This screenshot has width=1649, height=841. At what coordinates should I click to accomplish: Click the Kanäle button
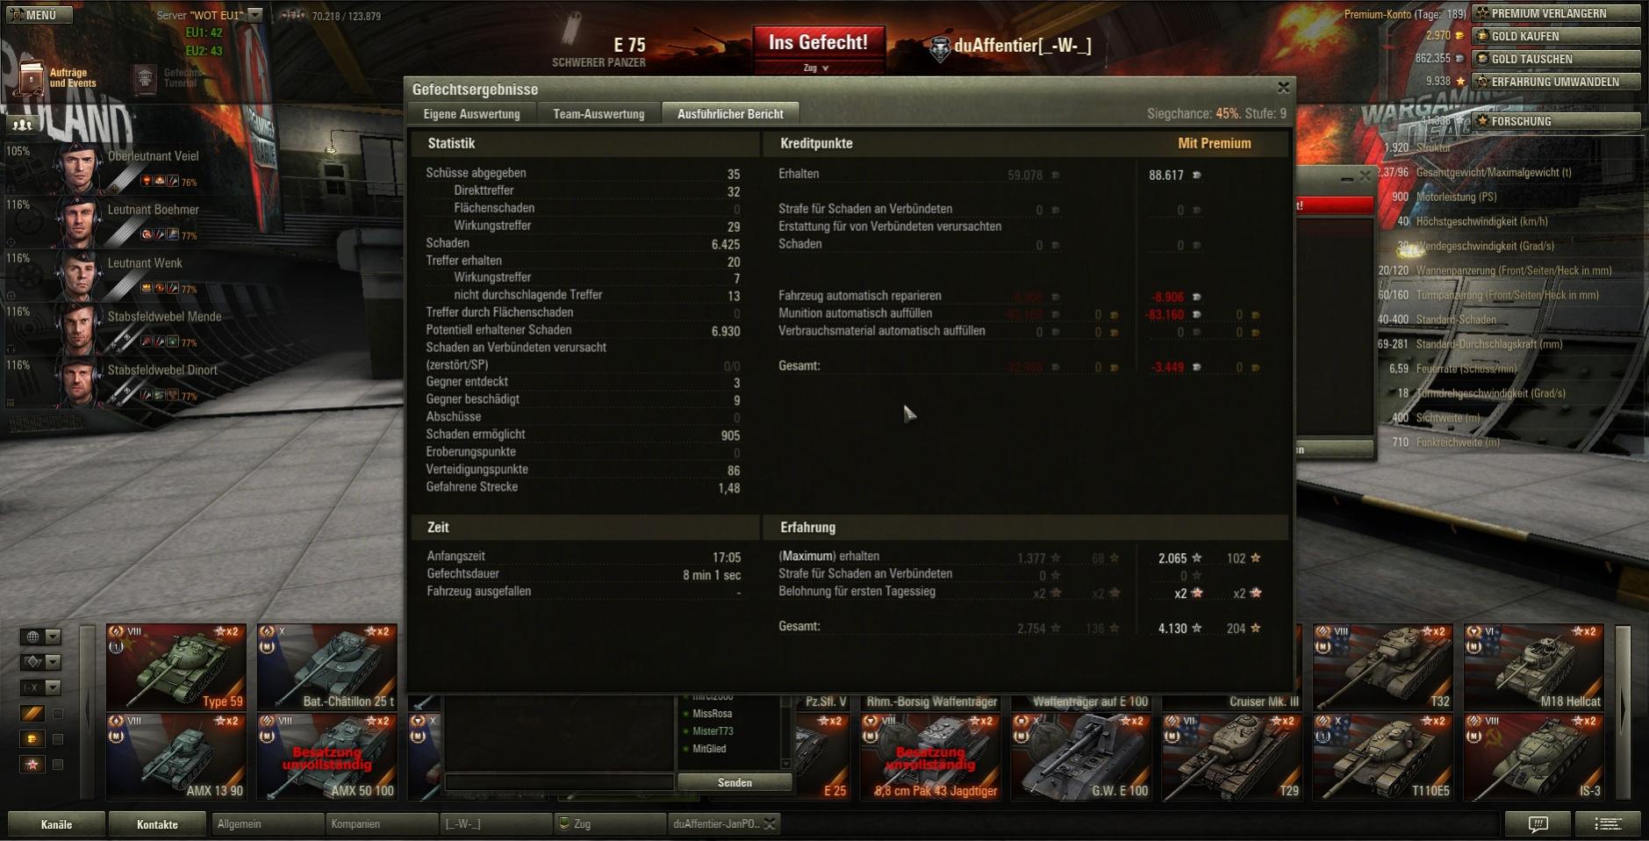click(x=56, y=824)
